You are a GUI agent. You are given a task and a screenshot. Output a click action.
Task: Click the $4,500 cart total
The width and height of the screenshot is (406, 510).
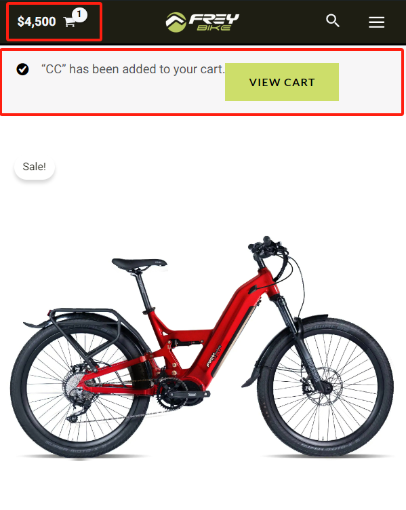pos(37,22)
